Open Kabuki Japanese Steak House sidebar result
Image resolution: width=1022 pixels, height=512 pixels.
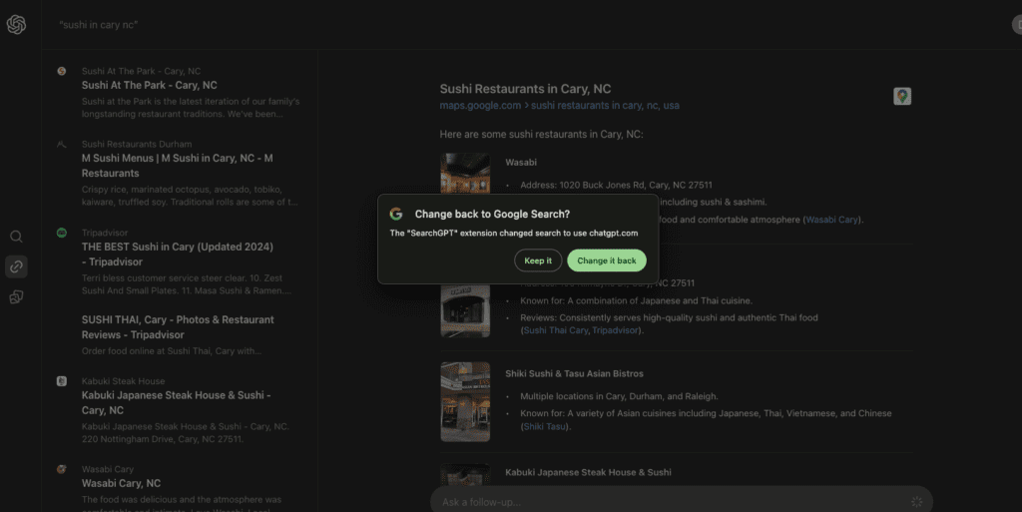pyautogui.click(x=176, y=402)
